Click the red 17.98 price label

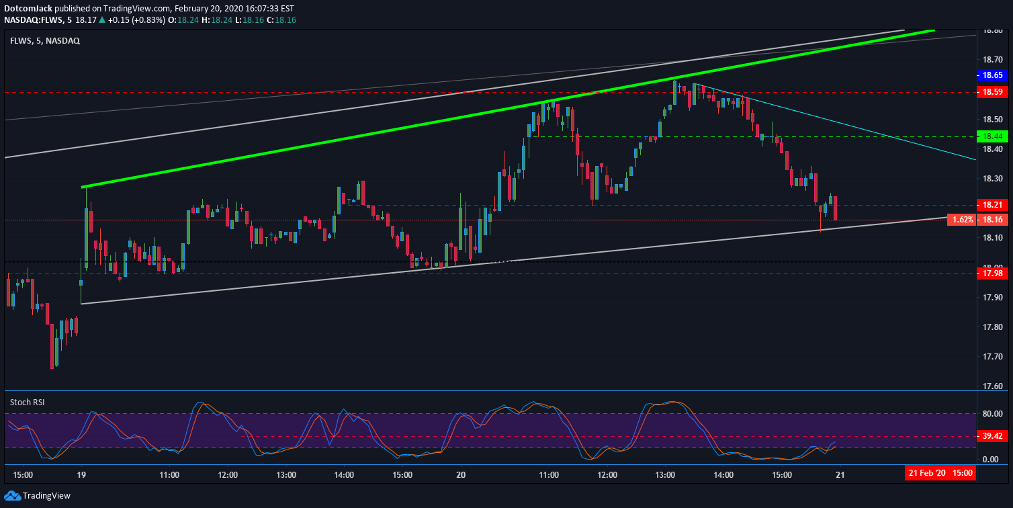992,273
